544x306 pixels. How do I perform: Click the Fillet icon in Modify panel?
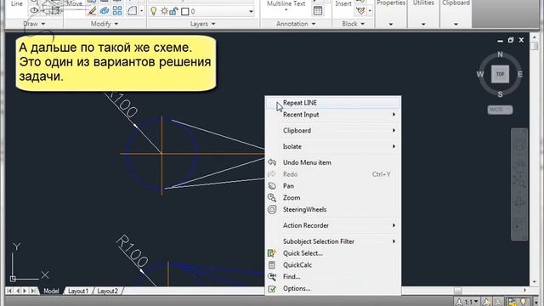[x=133, y=11]
